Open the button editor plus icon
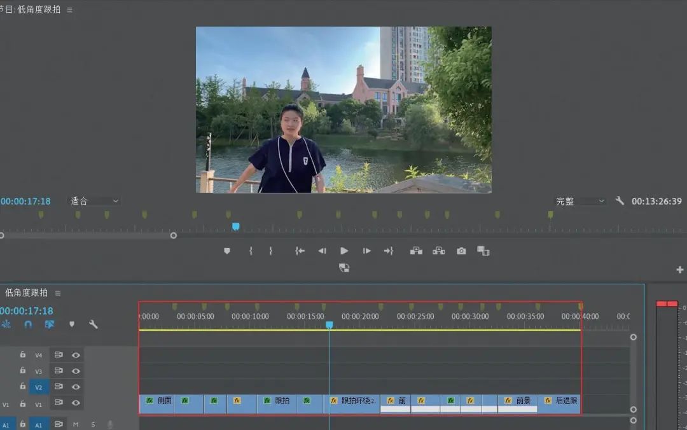 (679, 270)
